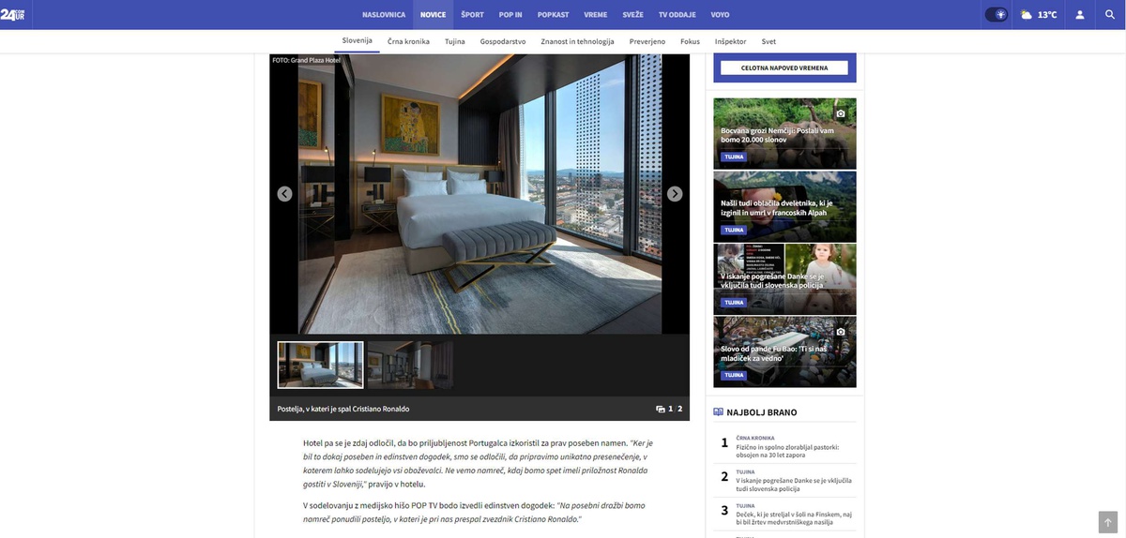Open the Voyo menu link
The width and height of the screenshot is (1126, 538).
click(720, 15)
